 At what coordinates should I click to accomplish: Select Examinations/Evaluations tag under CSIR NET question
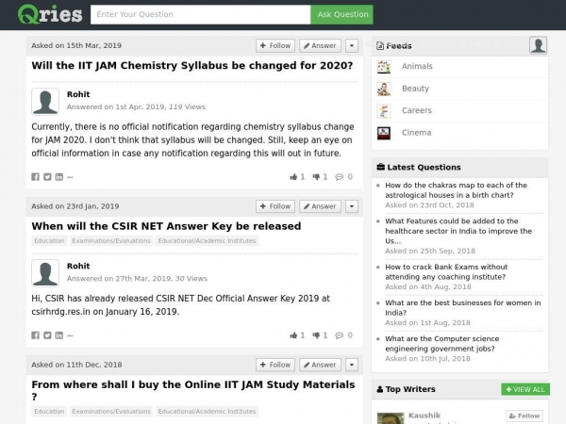click(x=111, y=241)
